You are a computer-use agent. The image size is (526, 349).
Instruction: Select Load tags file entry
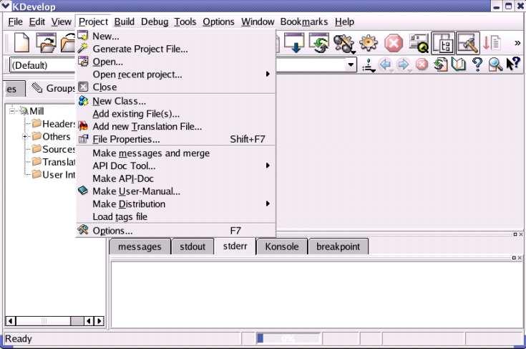176,216
